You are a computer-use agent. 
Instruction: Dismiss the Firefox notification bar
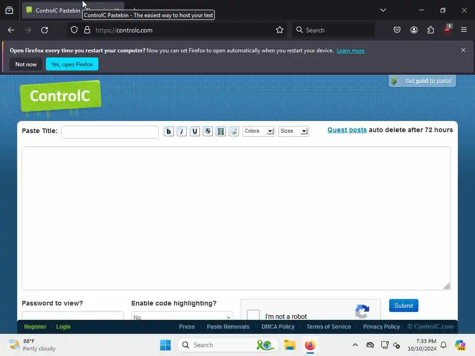pos(463,50)
